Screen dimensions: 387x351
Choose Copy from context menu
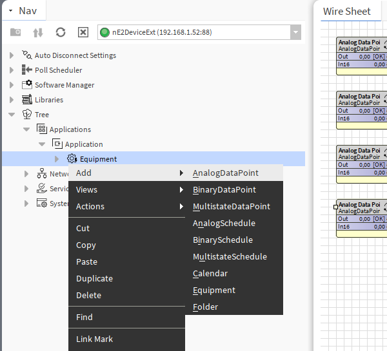click(x=127, y=245)
